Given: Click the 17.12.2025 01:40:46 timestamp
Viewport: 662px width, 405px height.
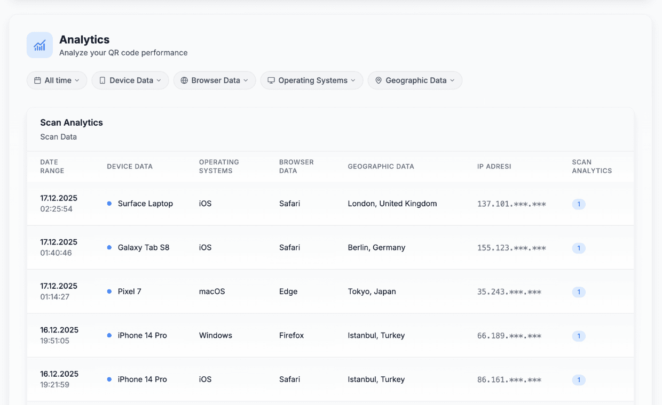Looking at the screenshot, I should 59,247.
